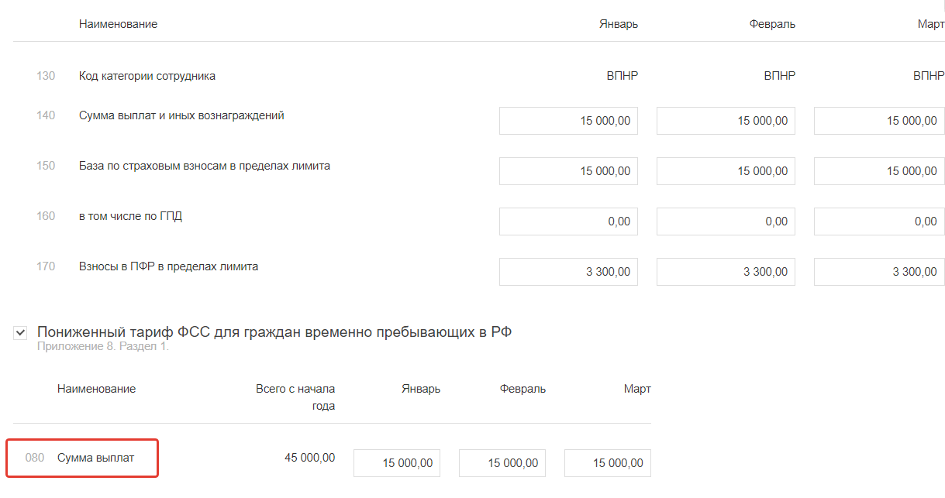
Task: Click February field in row 080
Action: 502,463
